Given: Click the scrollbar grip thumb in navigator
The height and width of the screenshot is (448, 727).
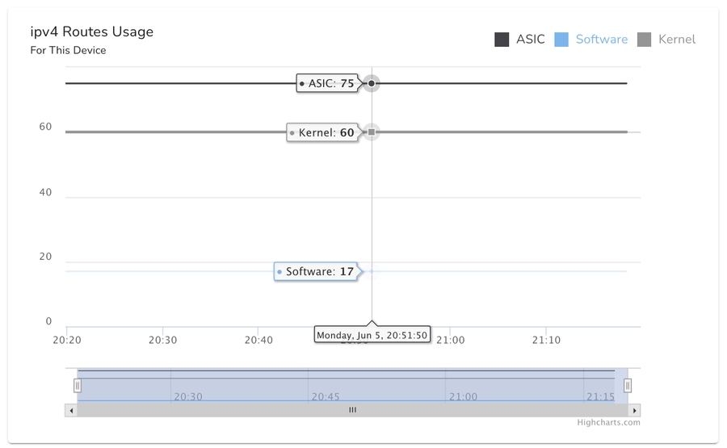Looking at the screenshot, I should pos(352,410).
